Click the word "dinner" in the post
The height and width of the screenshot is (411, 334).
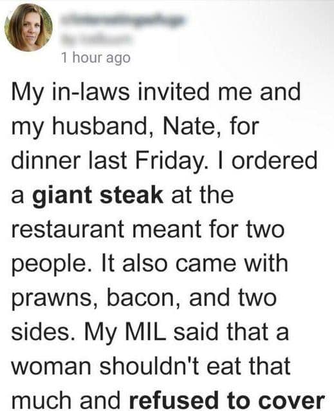point(46,160)
